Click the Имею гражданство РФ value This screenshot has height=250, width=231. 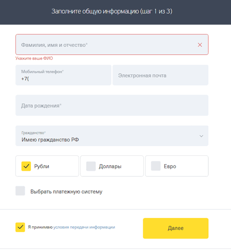click(x=50, y=140)
